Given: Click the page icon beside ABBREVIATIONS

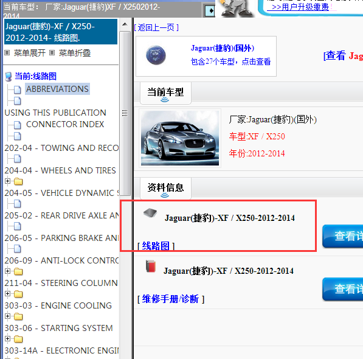Looking at the screenshot, I should click(x=18, y=89).
